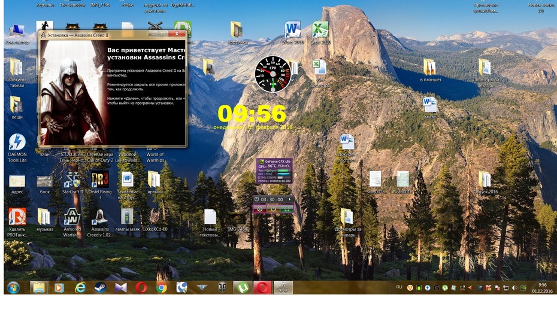The width and height of the screenshot is (557, 313).
Task: Switch to the red Opera window in the taskbar
Action: [262, 287]
